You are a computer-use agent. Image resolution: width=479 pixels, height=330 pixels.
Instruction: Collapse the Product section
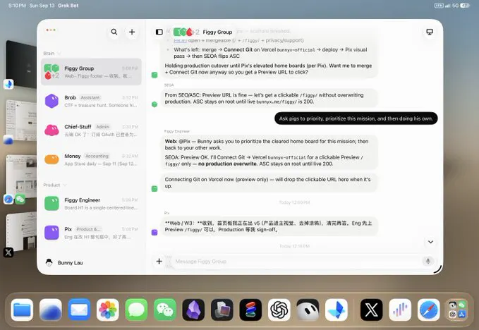55,185
